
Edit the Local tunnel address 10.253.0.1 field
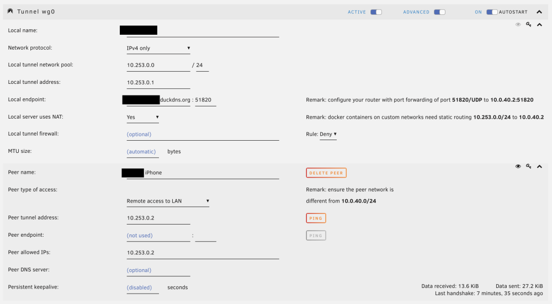(x=158, y=82)
